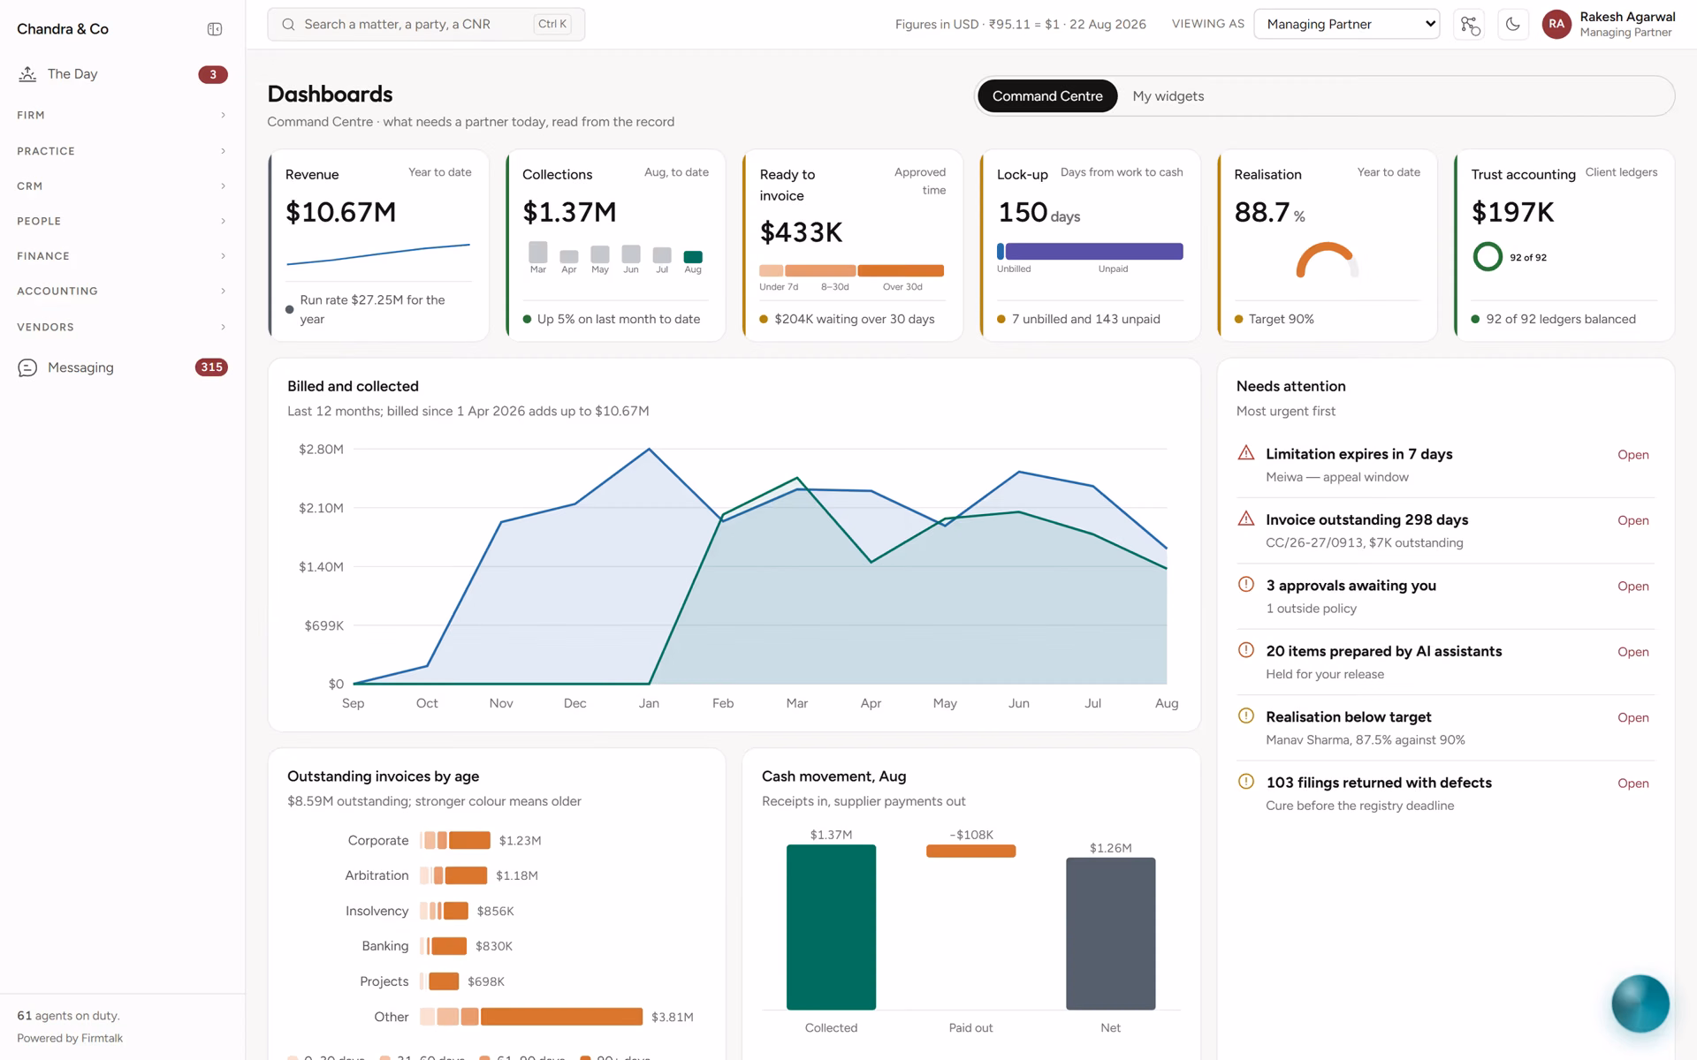Click warning triangle beside Limitation expires
Viewport: 1697px width, 1060px height.
(1246, 453)
